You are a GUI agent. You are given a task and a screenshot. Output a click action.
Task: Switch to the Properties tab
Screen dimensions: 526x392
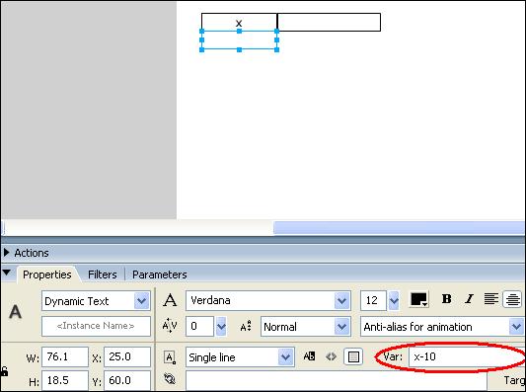click(47, 274)
